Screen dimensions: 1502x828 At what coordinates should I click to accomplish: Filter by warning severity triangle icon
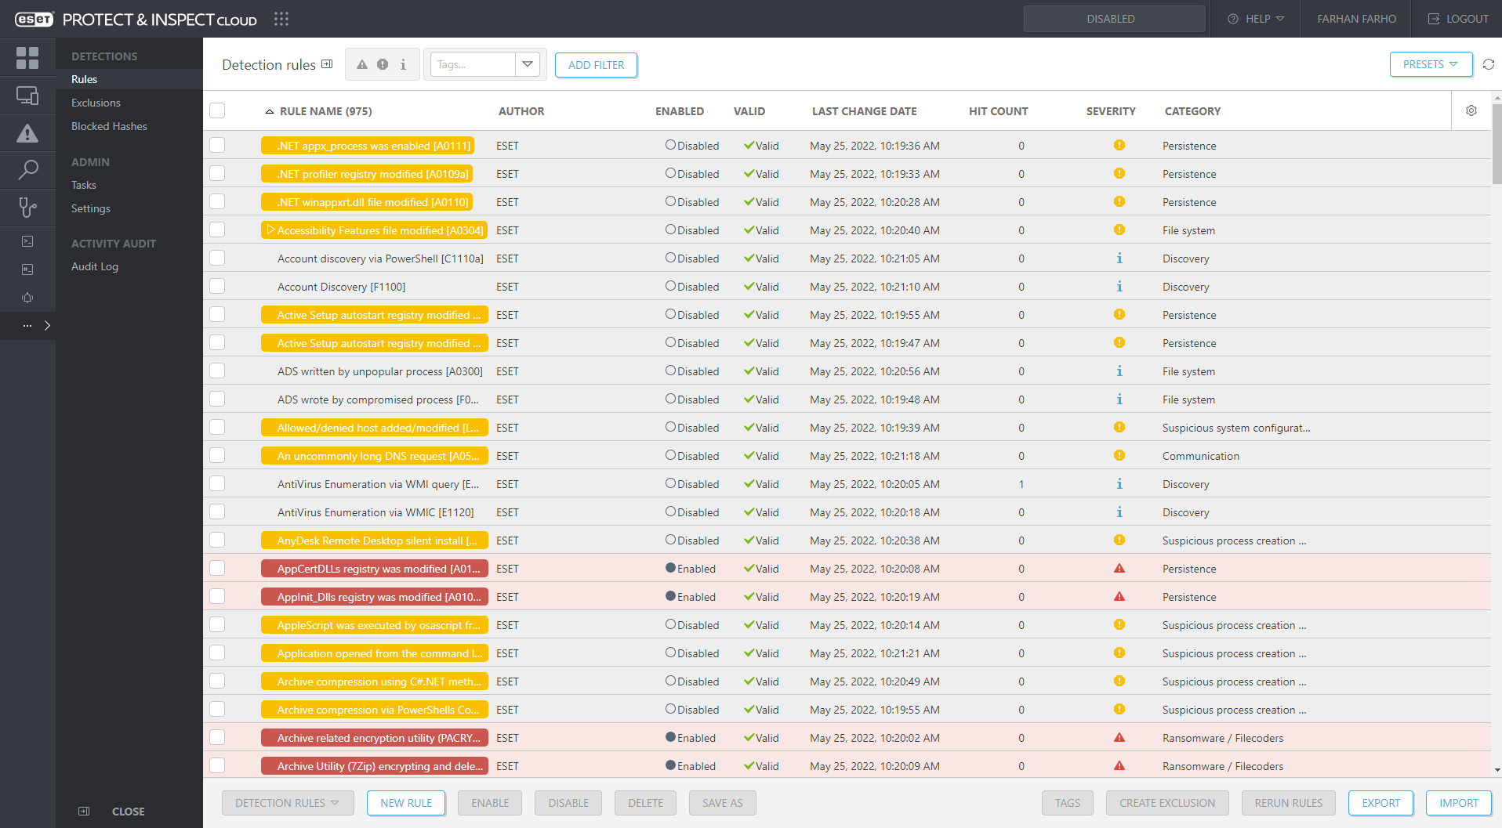coord(361,64)
